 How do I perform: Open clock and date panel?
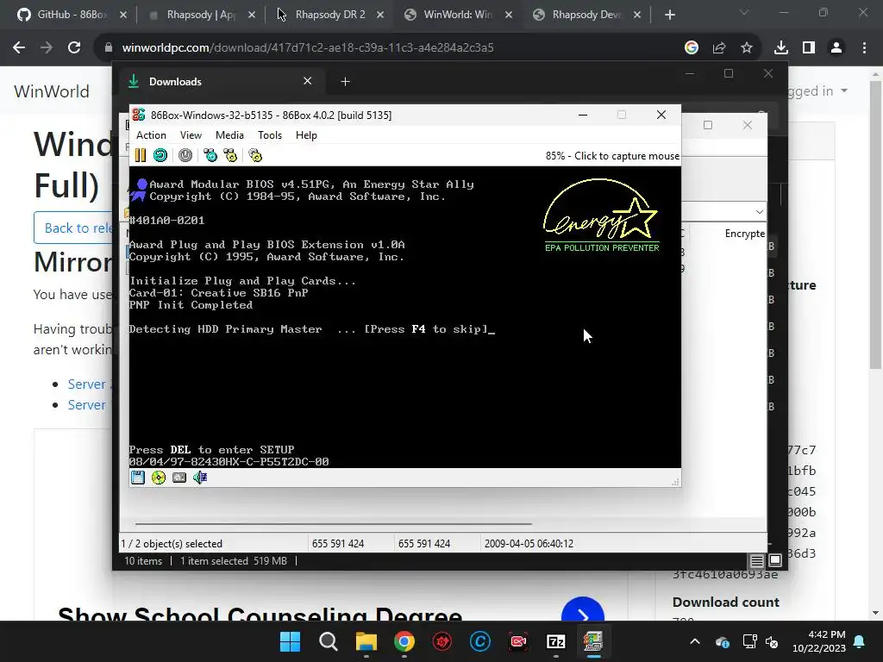point(819,641)
